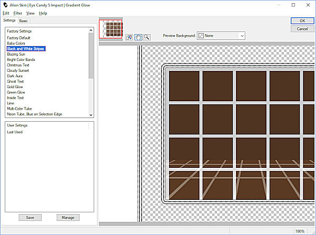Click the Alien Skin app icon in title bar
Screen dimensions: 316x235
pyautogui.click(x=5, y=5)
